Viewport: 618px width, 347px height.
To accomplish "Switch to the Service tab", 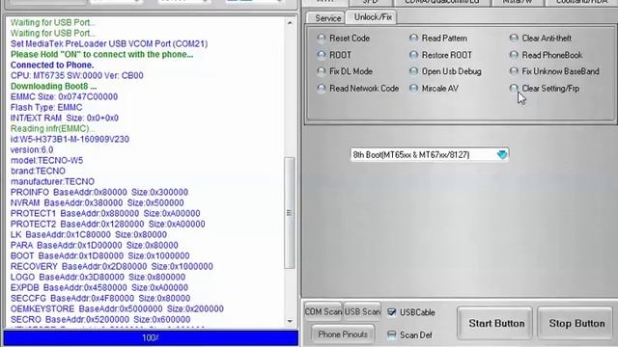I will 327,18.
